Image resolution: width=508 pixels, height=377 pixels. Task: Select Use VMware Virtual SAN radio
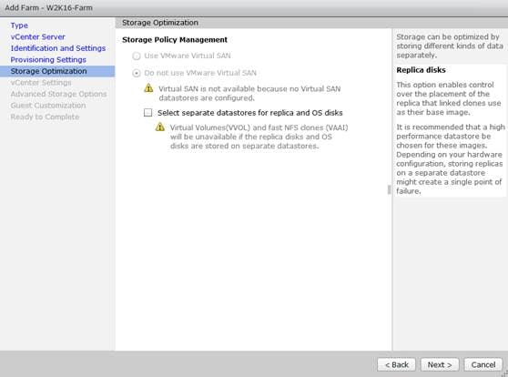click(137, 56)
